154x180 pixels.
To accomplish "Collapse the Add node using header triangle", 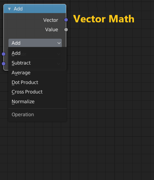I will tap(9, 9).
